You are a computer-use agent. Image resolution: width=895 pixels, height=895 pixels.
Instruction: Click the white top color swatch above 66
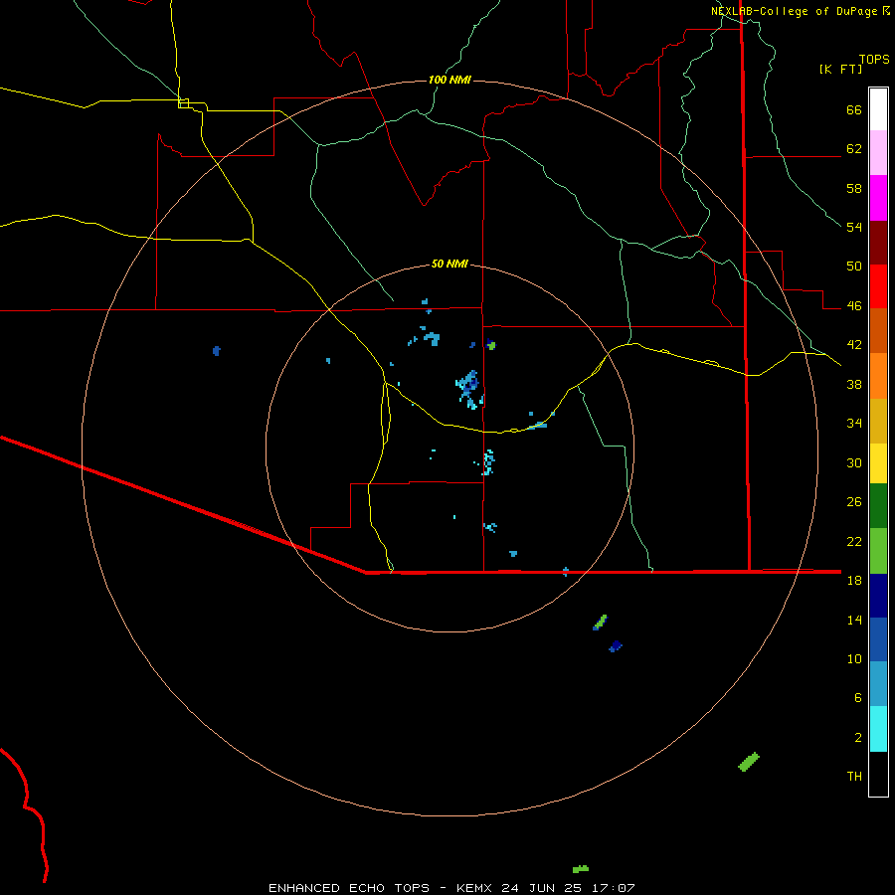pos(878,109)
